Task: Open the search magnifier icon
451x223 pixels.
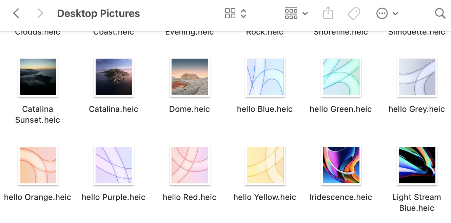Action: pyautogui.click(x=440, y=14)
